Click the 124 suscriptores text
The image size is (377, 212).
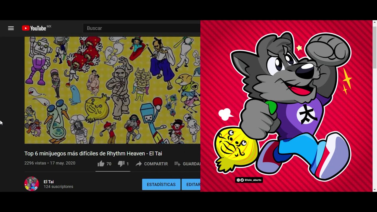(x=58, y=187)
